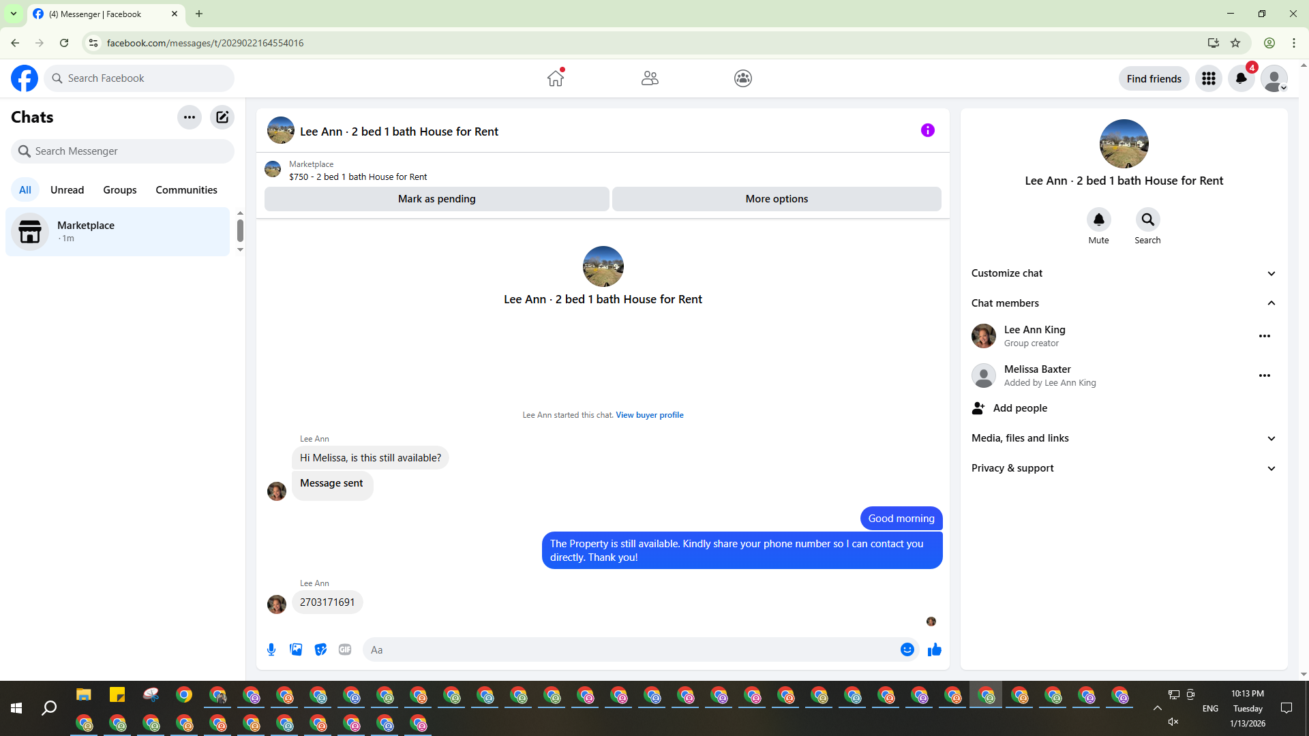Viewport: 1309px width, 736px height.
Task: Send a thumbs-up like
Action: coord(934,649)
